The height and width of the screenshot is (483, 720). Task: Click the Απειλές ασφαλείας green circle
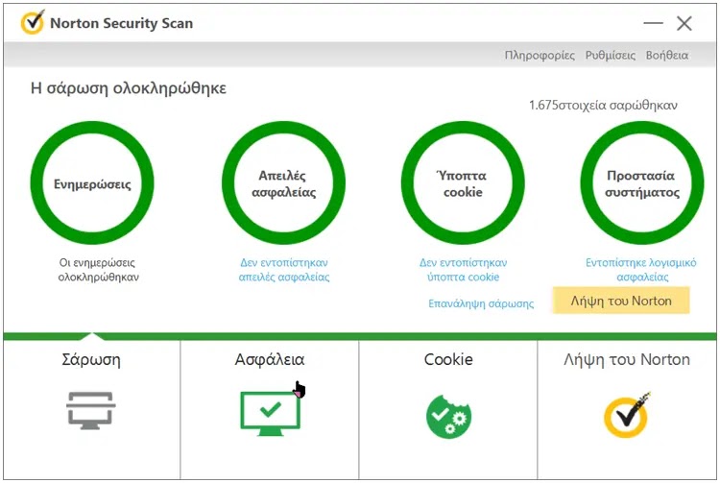[284, 183]
